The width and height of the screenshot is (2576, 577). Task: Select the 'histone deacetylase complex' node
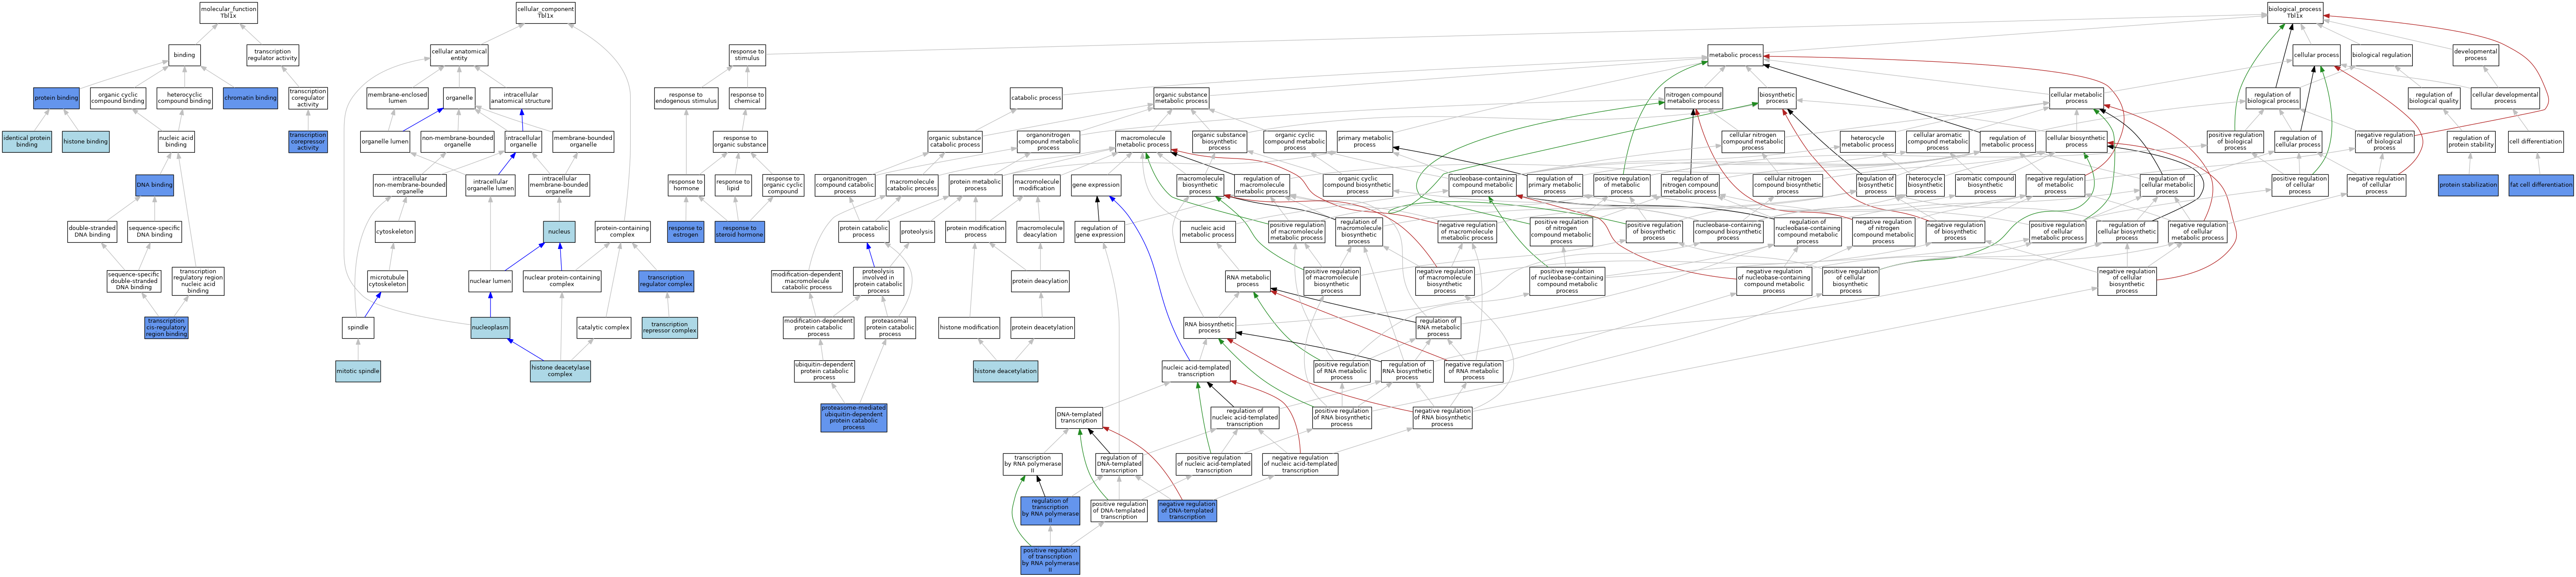[x=560, y=371]
